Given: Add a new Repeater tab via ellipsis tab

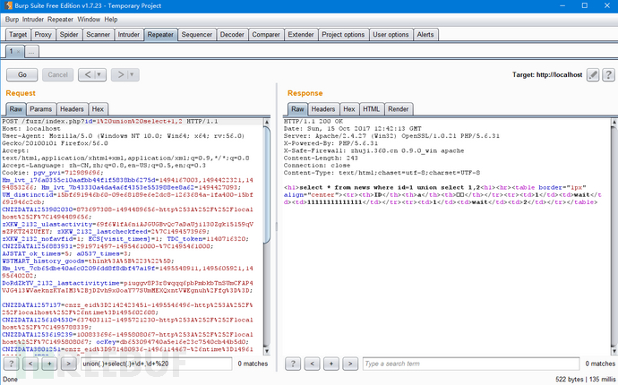Looking at the screenshot, I should coord(31,51).
